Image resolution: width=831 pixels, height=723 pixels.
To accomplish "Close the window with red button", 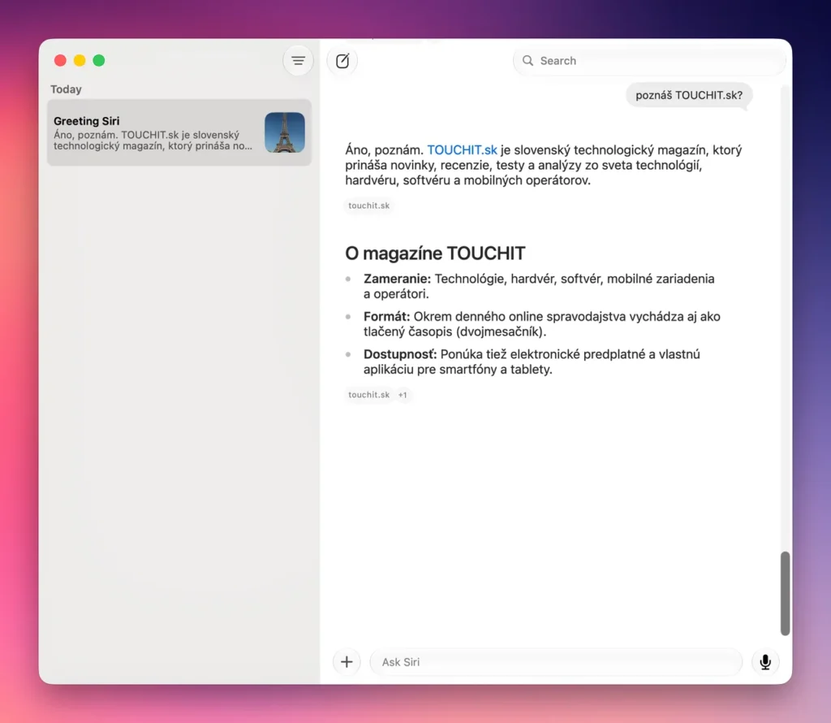I will [x=60, y=60].
